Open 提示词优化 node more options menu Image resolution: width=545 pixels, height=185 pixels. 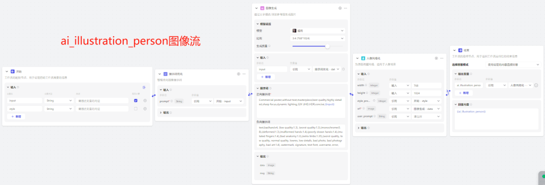tap(244, 74)
